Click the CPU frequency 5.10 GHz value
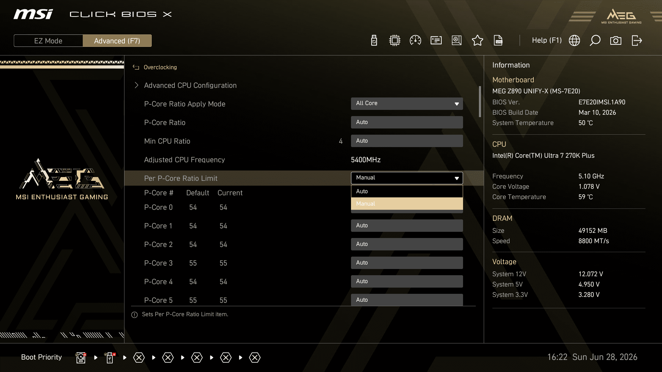Image resolution: width=662 pixels, height=372 pixels. click(591, 176)
